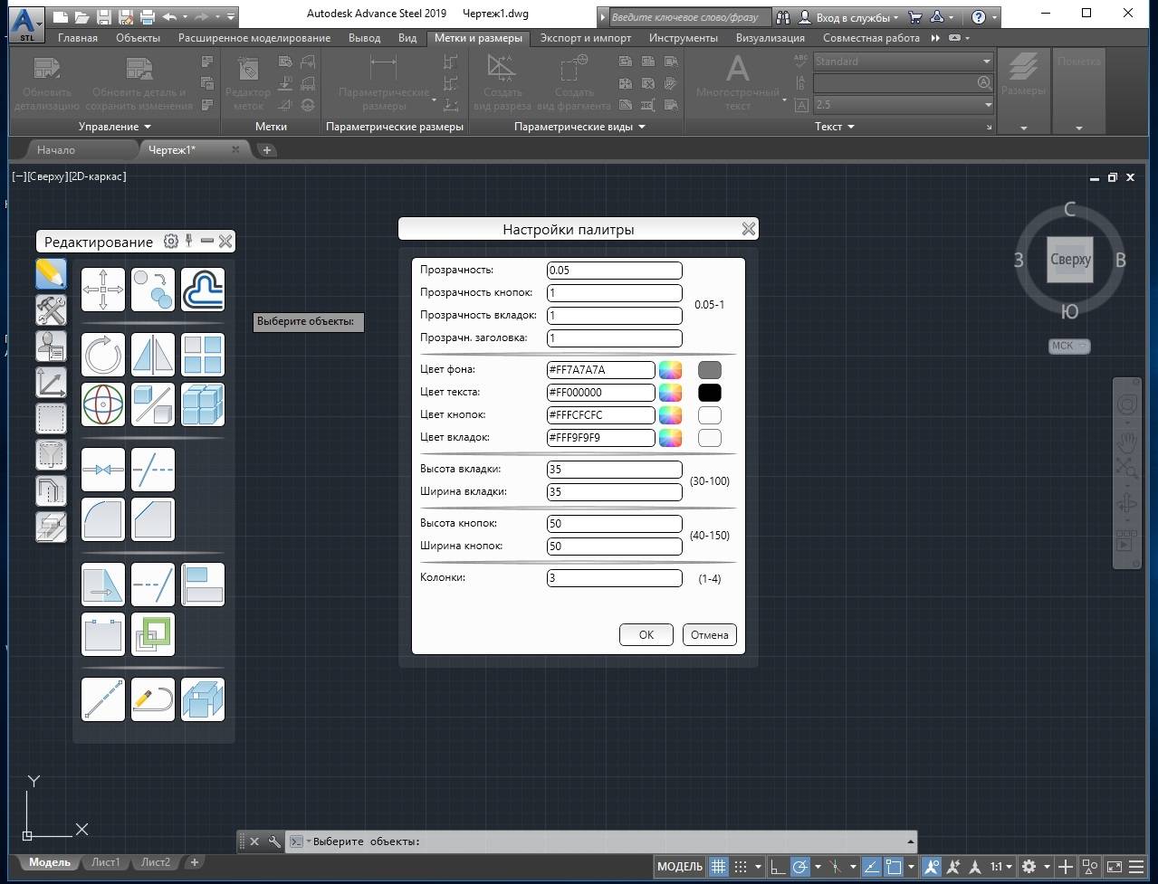Open color picker for Цвет текста
Image resolution: width=1158 pixels, height=884 pixels.
click(x=670, y=392)
